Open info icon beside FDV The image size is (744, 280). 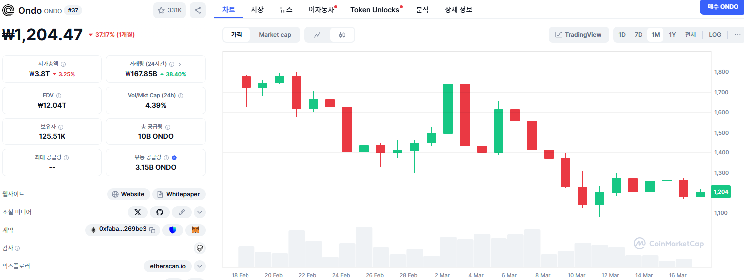tap(59, 96)
